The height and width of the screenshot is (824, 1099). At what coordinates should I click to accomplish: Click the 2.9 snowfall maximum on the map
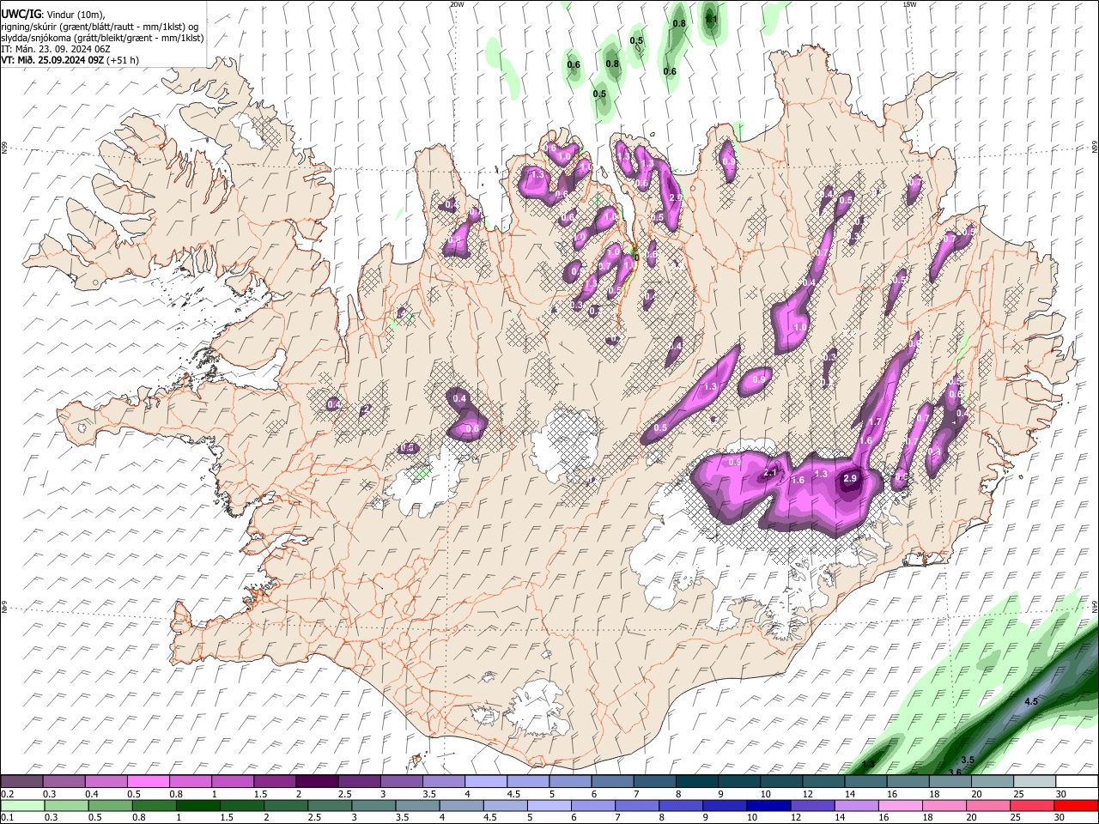(x=851, y=478)
